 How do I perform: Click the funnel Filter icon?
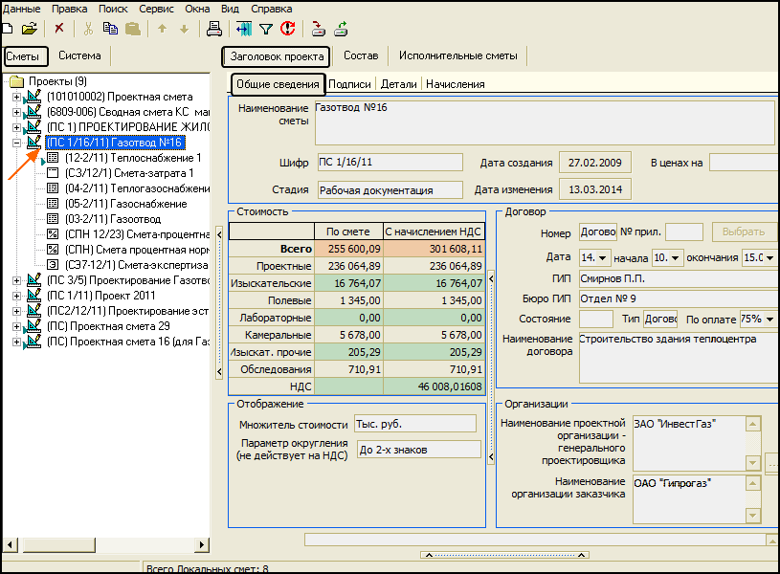pos(266,29)
